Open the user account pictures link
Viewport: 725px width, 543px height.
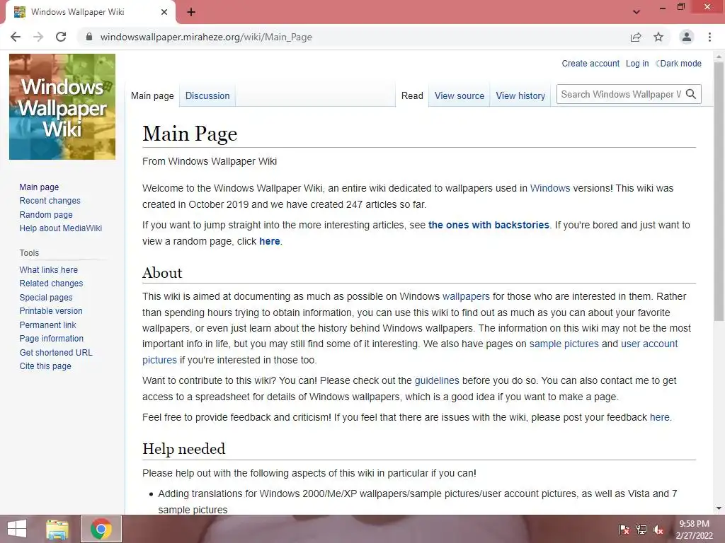click(649, 344)
